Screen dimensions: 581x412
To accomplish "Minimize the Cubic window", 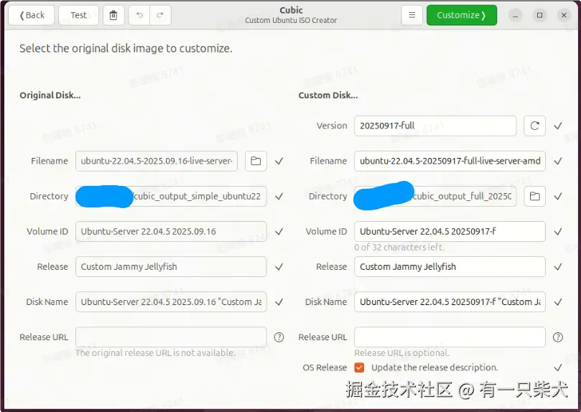I will pos(515,15).
